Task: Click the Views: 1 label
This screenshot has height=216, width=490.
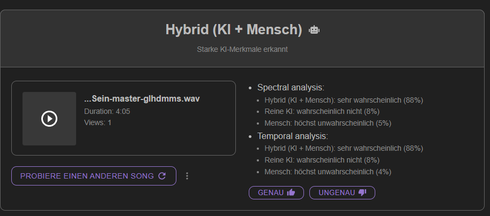Action: coord(98,122)
